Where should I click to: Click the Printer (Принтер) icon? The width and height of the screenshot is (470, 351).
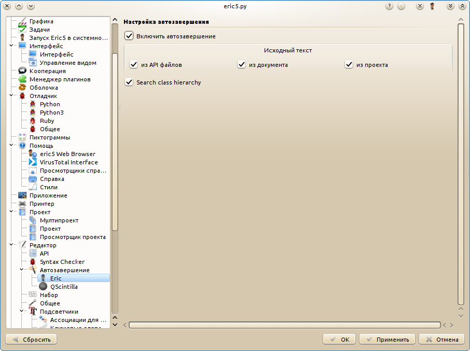click(22, 204)
